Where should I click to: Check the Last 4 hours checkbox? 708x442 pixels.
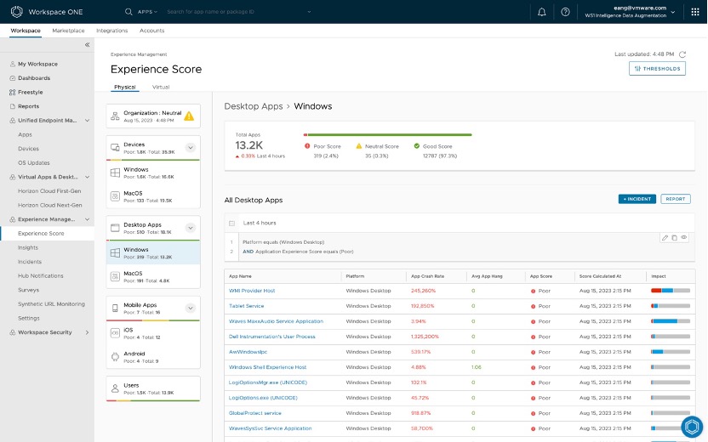point(231,223)
